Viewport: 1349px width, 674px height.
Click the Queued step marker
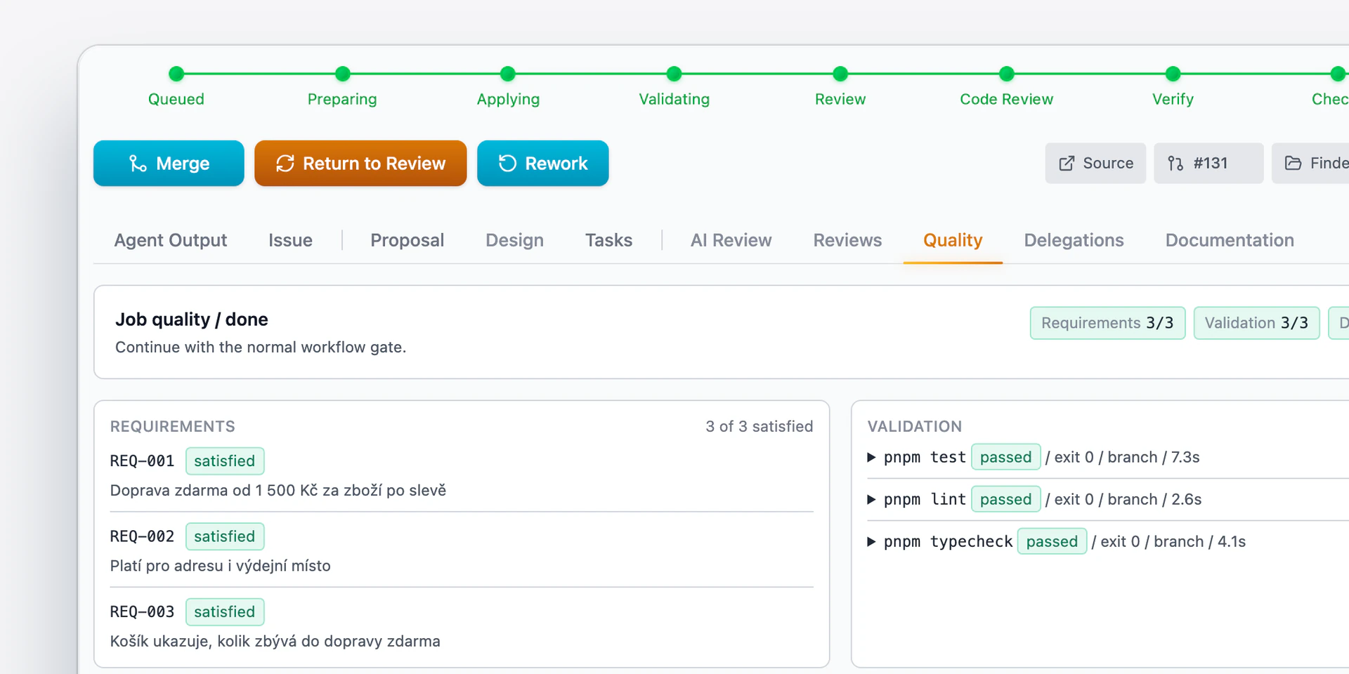(176, 74)
